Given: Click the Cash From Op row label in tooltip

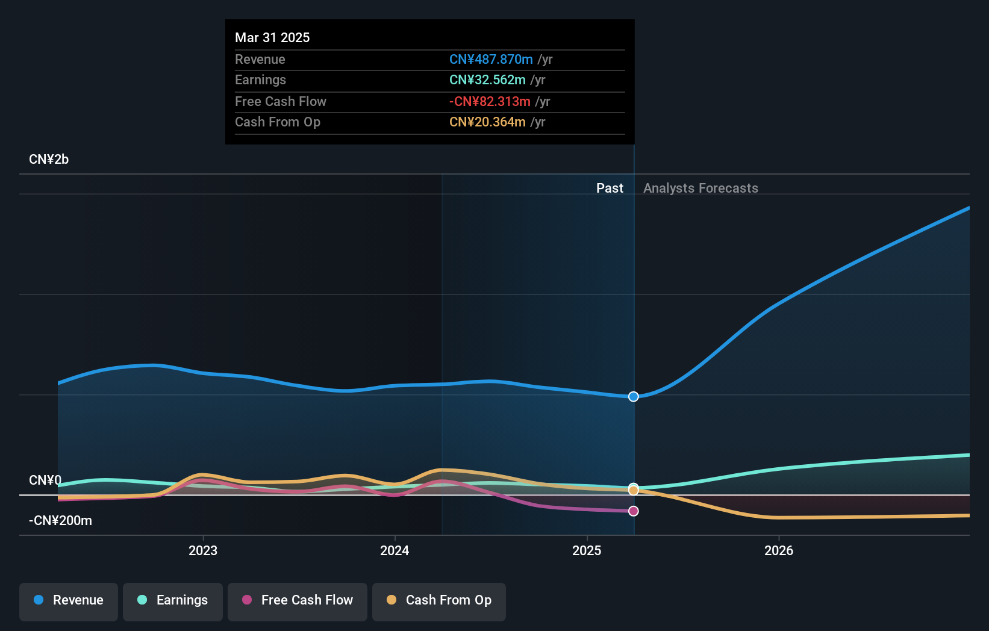Looking at the screenshot, I should coord(278,122).
